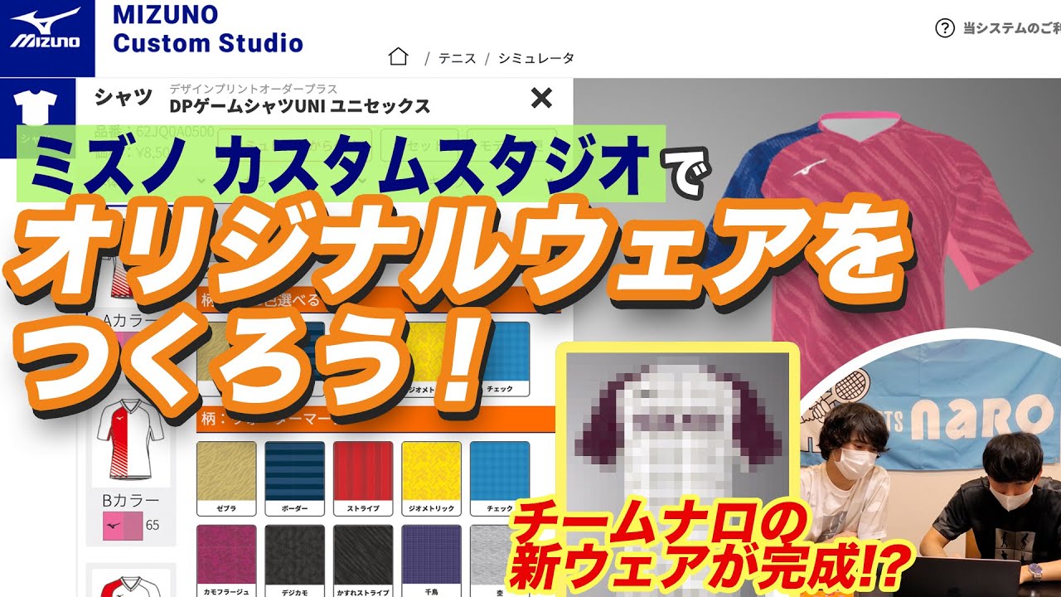This screenshot has height=597, width=1061.
Task: Open the テニス breadcrumb link
Action: (x=457, y=58)
